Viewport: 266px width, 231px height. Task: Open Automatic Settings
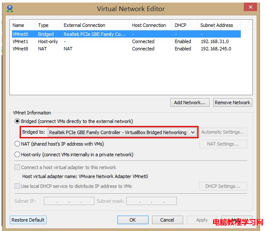(223, 132)
